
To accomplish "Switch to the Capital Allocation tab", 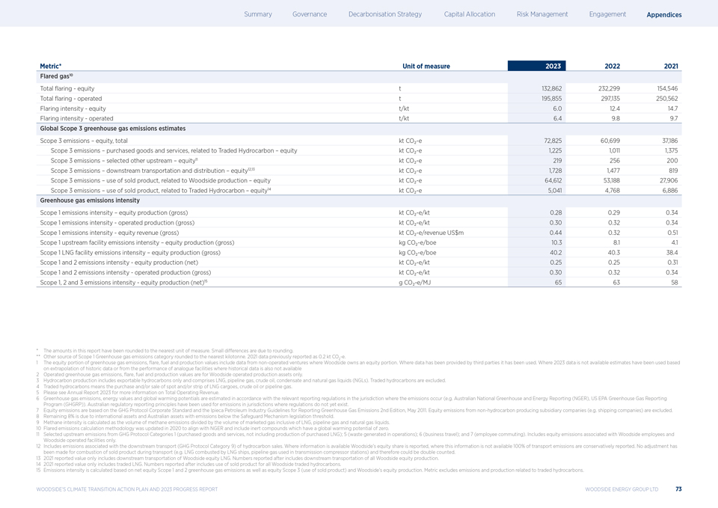I will (469, 14).
